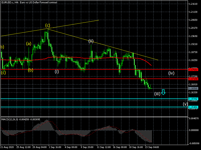This screenshot has height=150, width=201.
Task: Click the 11 Sep 12:00 time label
Action: 104,147
